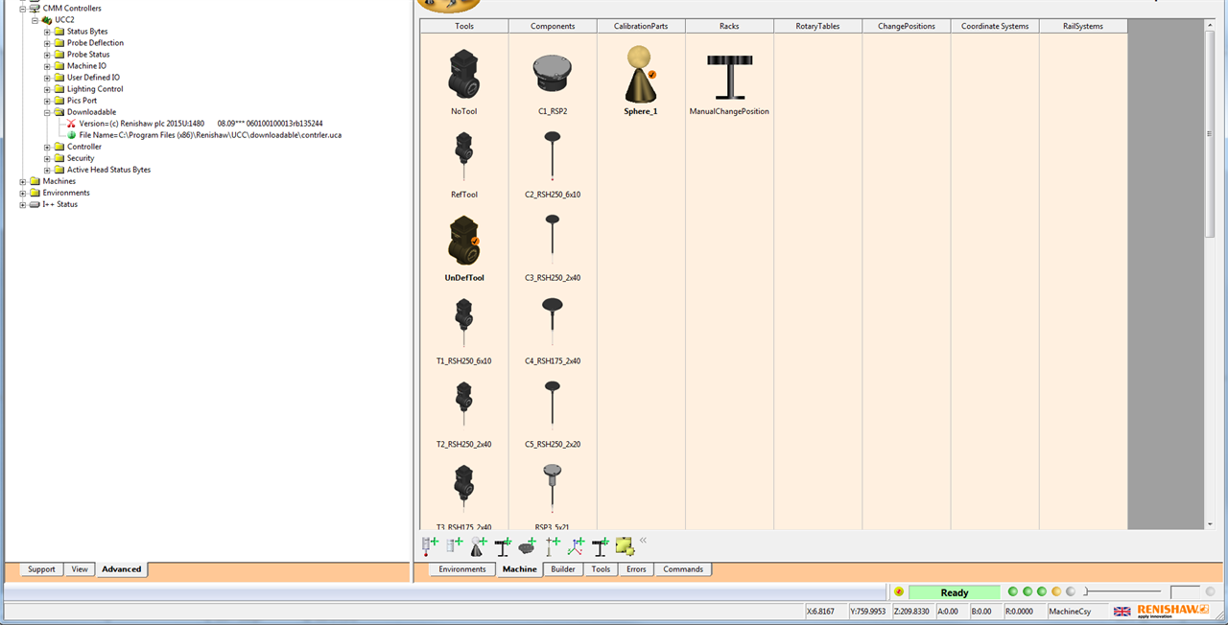Click the red indicator left of Ready

tap(899, 592)
